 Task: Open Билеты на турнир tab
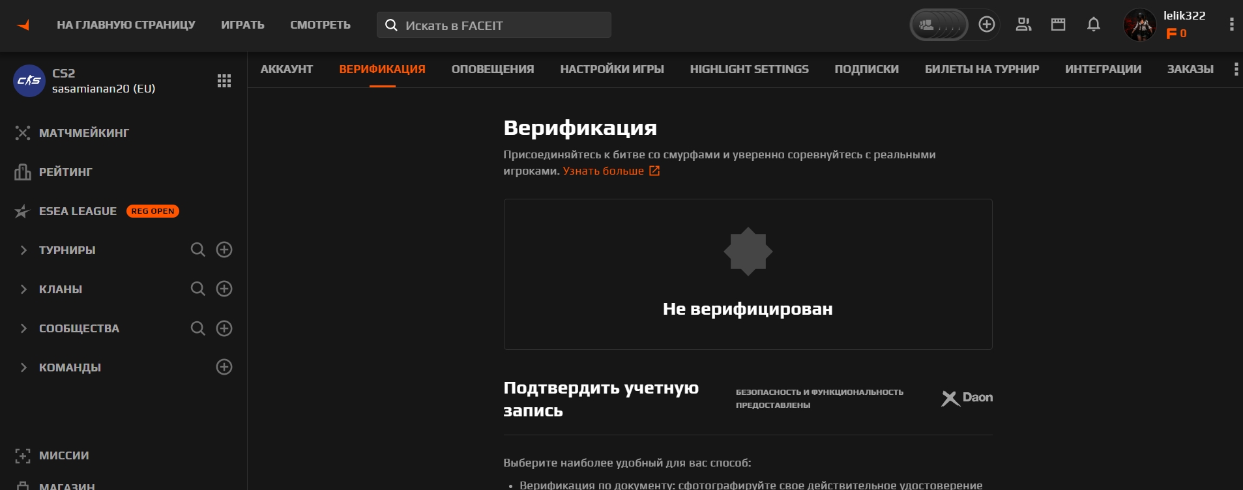point(982,69)
